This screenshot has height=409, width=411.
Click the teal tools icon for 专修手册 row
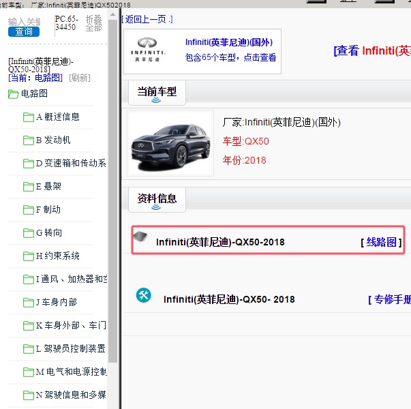144,295
